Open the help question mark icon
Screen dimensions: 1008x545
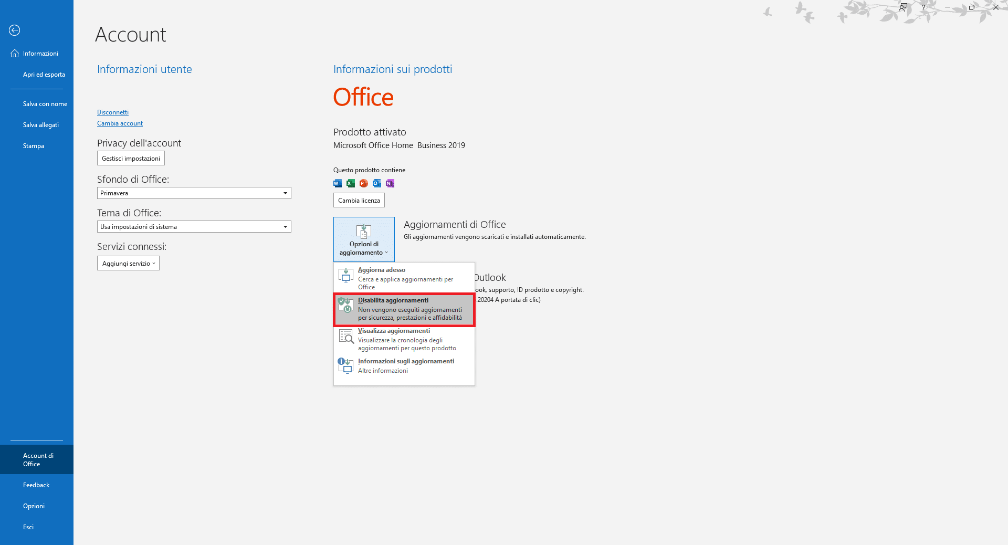click(x=923, y=7)
